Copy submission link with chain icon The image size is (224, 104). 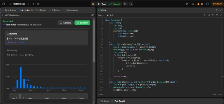pyautogui.click(x=92, y=15)
